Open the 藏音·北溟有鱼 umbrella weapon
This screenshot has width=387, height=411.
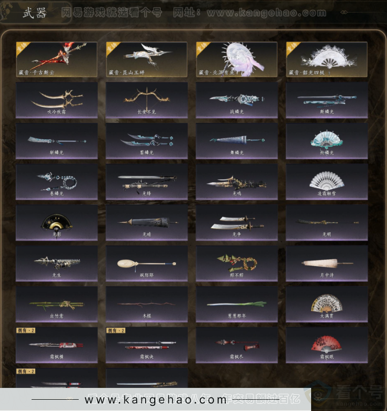[x=237, y=59]
